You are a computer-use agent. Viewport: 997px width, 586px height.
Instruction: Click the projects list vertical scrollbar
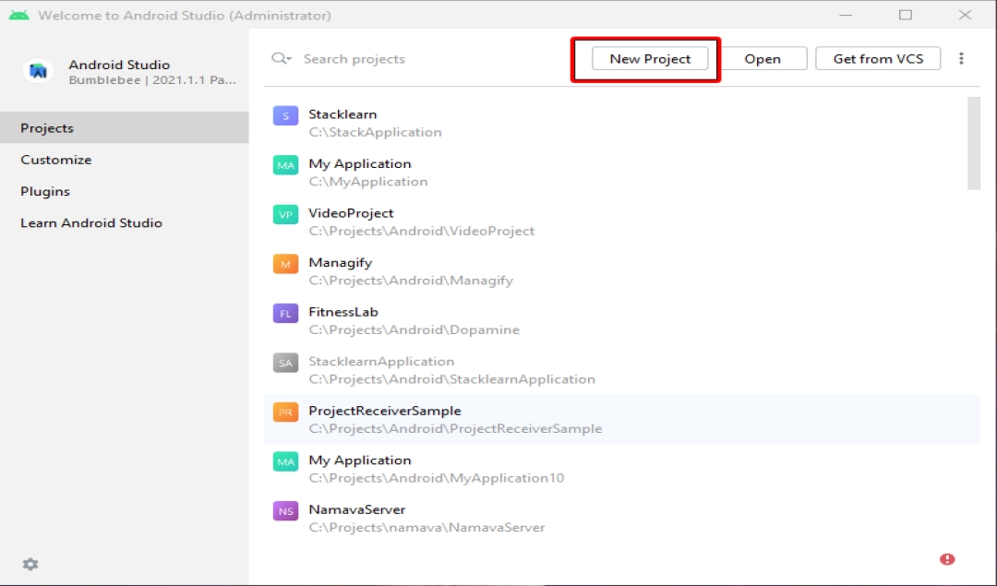click(x=974, y=143)
